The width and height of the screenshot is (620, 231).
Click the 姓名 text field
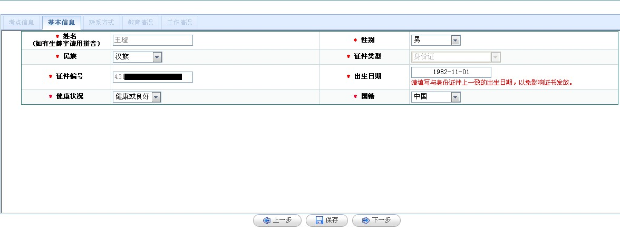click(x=152, y=41)
